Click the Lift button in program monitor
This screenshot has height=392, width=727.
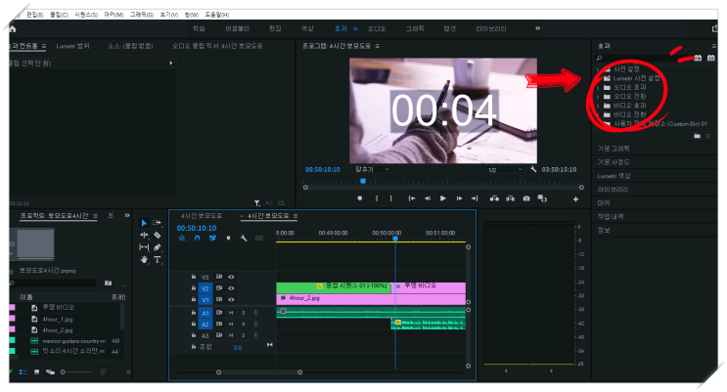(x=494, y=198)
